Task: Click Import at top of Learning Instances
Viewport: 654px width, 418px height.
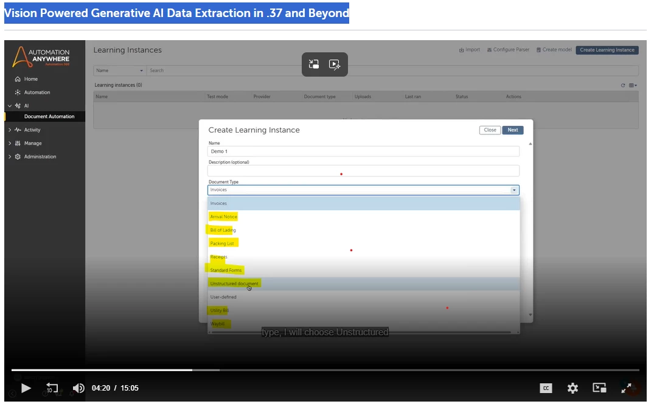Action: [470, 50]
